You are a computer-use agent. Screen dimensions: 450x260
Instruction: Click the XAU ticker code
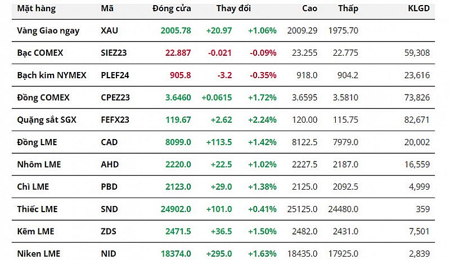point(110,30)
